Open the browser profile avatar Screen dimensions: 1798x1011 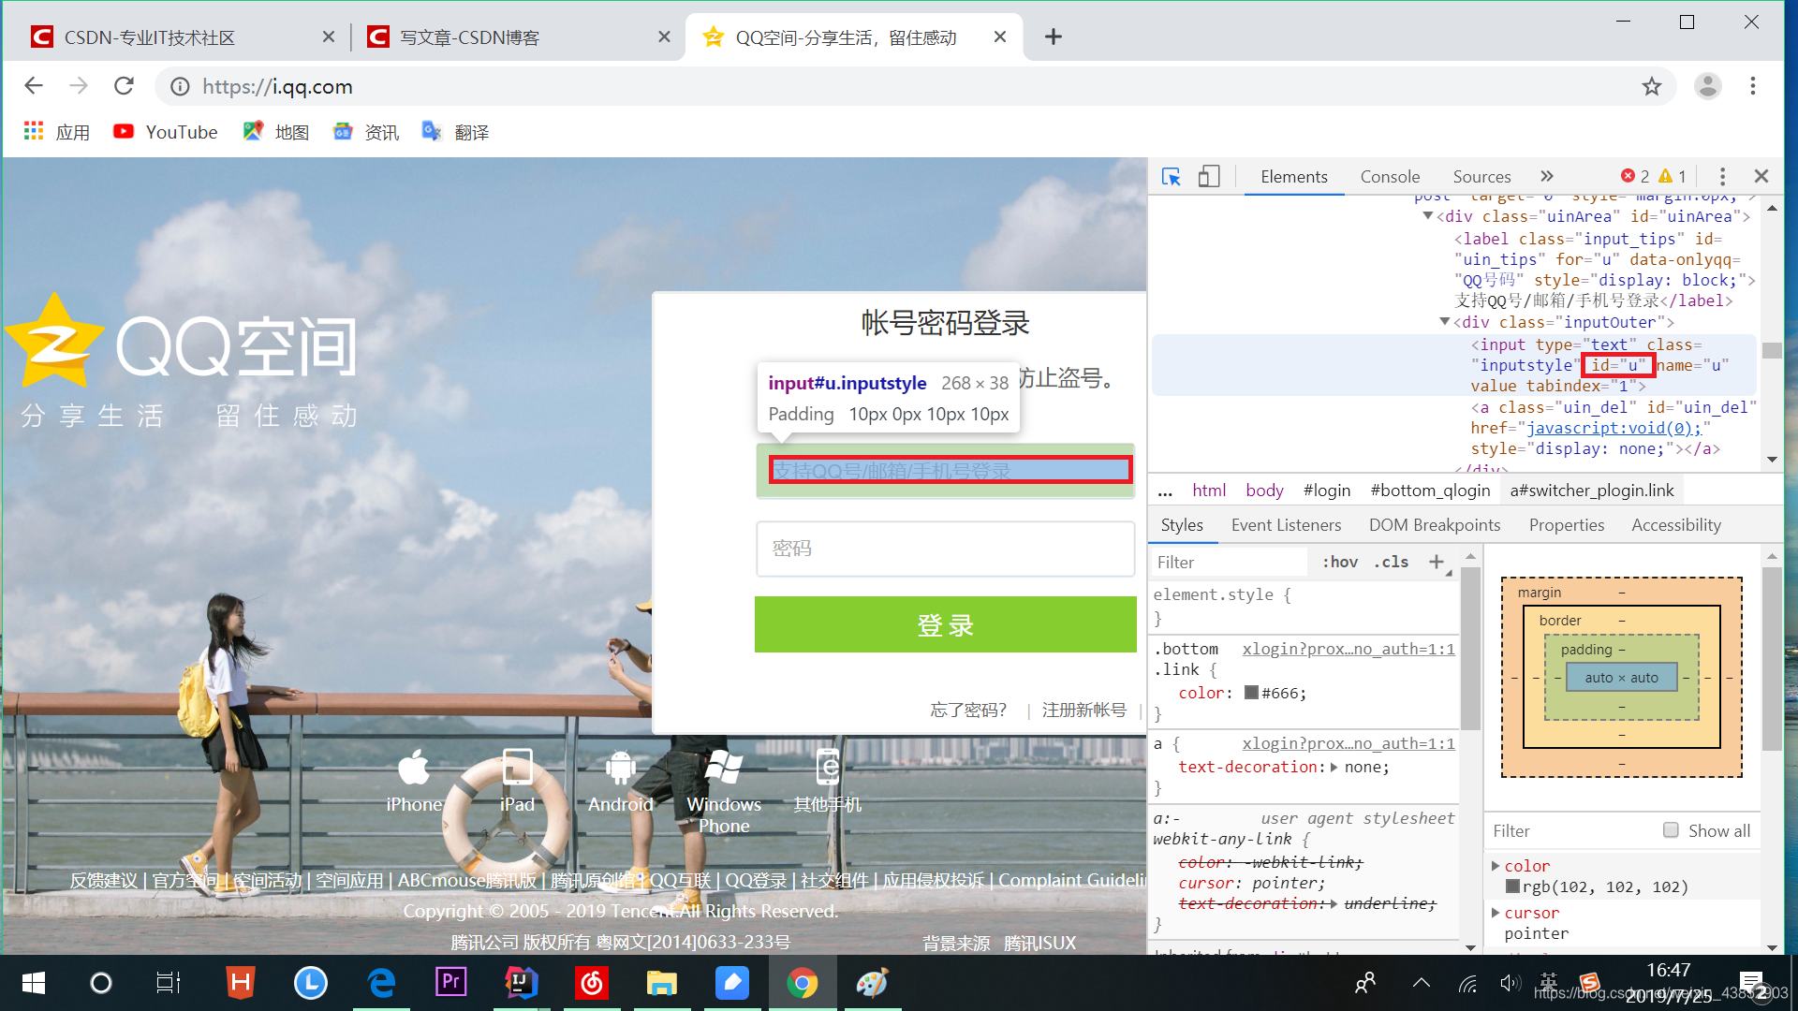pyautogui.click(x=1707, y=87)
